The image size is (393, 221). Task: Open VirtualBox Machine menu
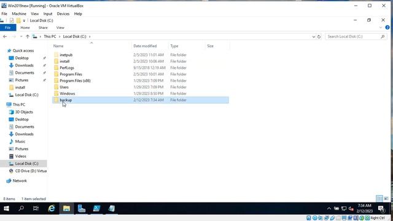point(19,14)
